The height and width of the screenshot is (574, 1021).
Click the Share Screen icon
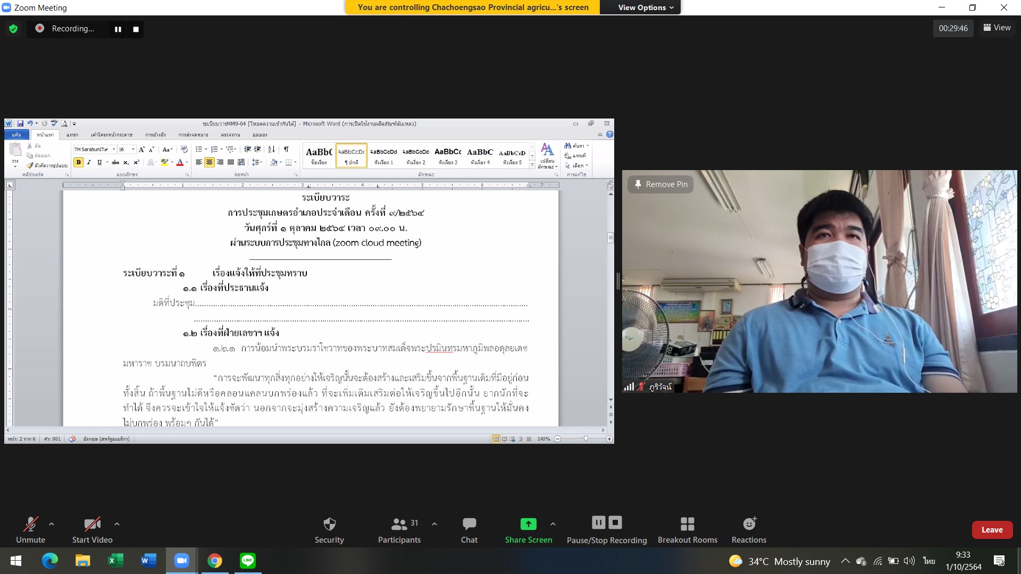(x=528, y=524)
